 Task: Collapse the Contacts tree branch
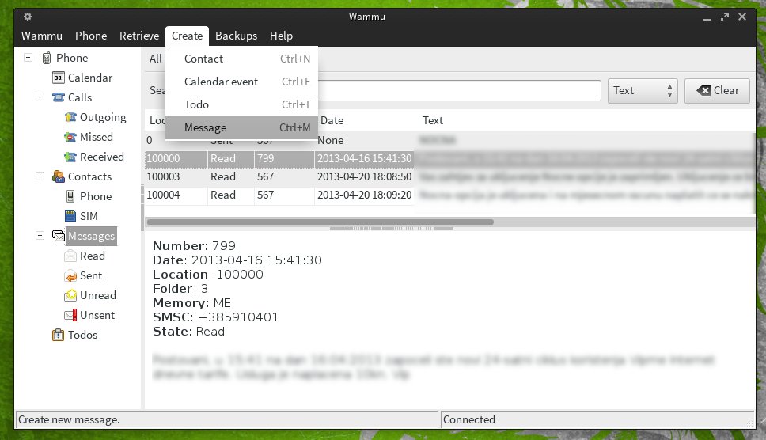coord(40,176)
